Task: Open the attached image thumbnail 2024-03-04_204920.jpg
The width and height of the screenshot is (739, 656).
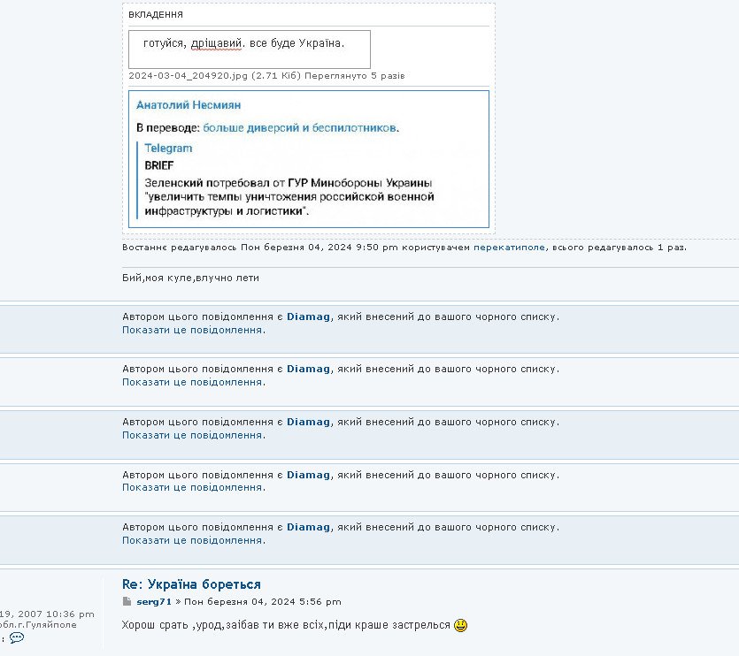Action: tap(250, 50)
